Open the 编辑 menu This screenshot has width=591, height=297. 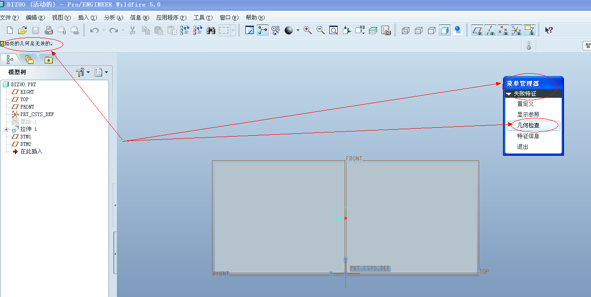pyautogui.click(x=35, y=18)
